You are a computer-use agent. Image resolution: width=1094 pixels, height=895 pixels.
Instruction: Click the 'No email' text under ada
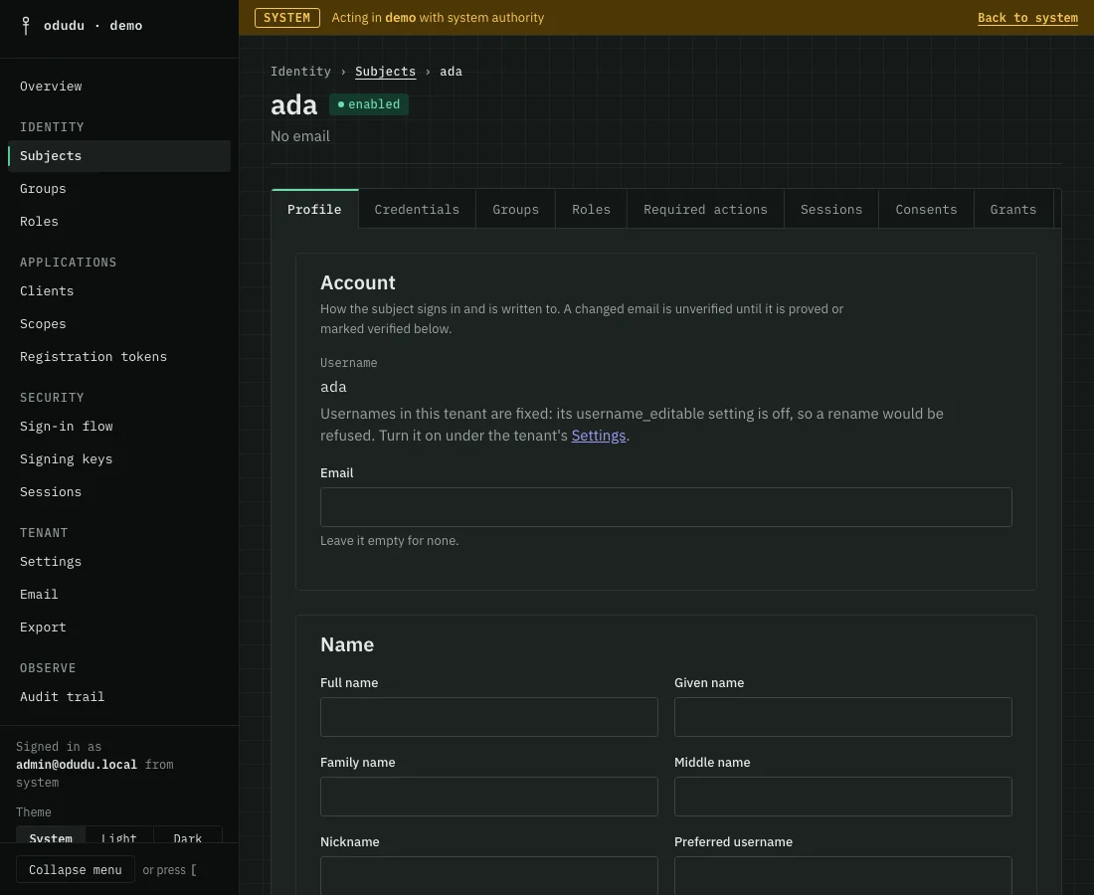(300, 136)
